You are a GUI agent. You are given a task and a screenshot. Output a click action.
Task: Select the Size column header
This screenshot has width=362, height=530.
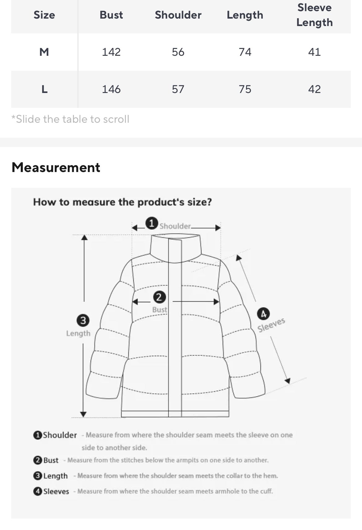click(x=44, y=15)
